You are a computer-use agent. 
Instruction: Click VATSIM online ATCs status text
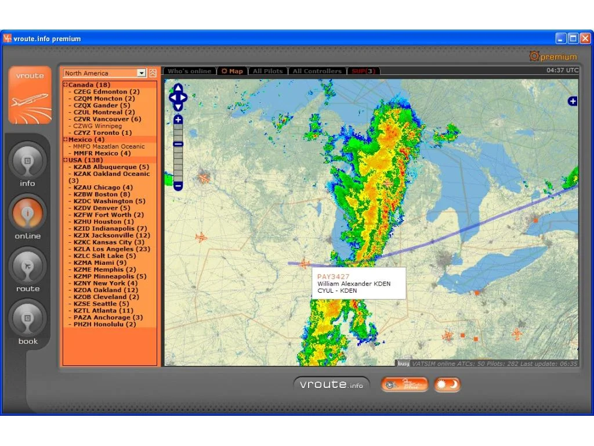(x=495, y=364)
